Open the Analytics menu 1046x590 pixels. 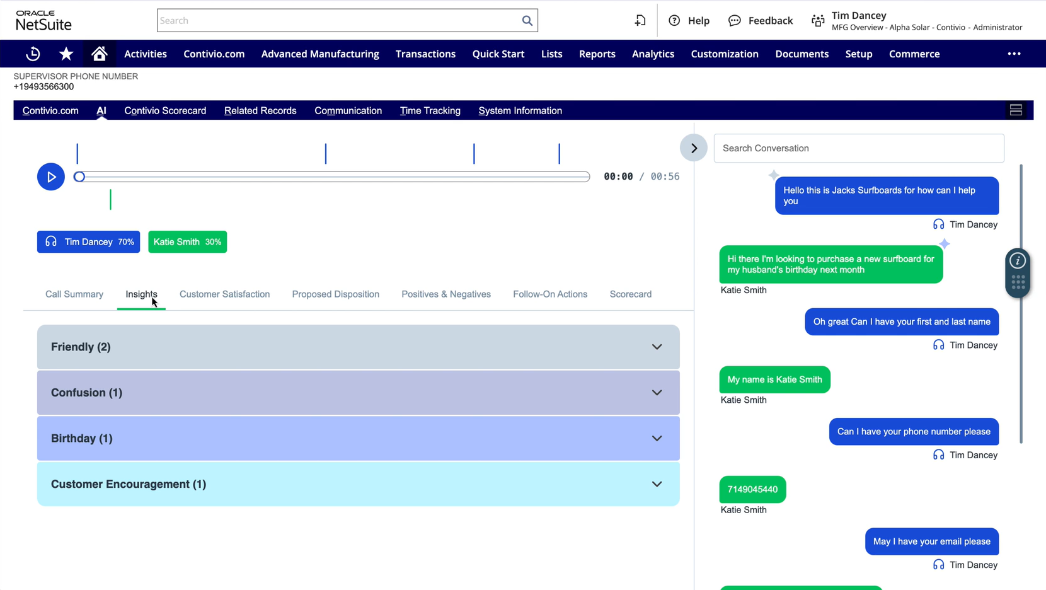click(653, 54)
